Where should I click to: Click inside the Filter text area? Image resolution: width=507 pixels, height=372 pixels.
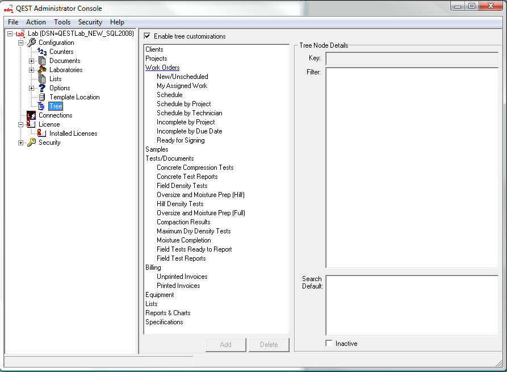412,168
